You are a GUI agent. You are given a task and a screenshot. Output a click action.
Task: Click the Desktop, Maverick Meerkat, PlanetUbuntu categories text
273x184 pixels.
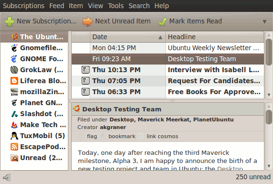[x=172, y=119]
